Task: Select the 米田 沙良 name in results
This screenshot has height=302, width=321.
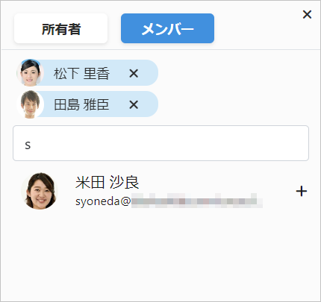Action: point(107,182)
